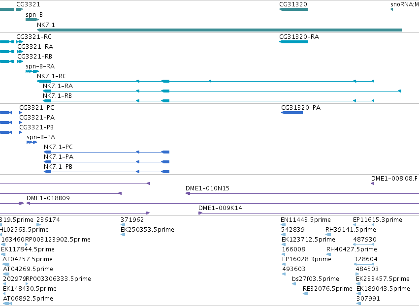
Task: Click the DME1-008I08 clone arrowhead
Action: [x=372, y=184]
